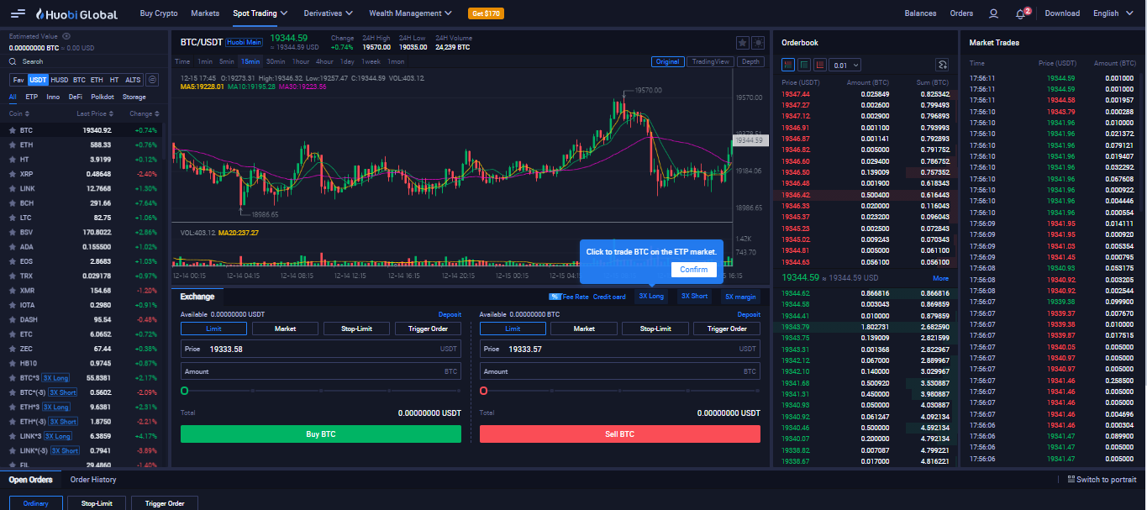Click buy amount slider handle
Image resolution: width=1147 pixels, height=510 pixels.
[x=185, y=391]
